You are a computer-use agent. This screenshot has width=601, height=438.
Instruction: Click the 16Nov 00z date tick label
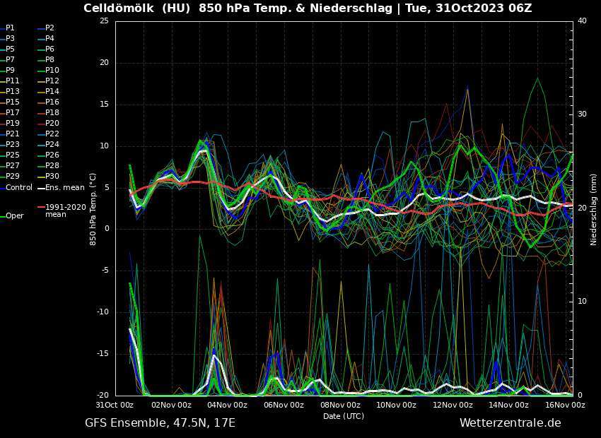(564, 406)
